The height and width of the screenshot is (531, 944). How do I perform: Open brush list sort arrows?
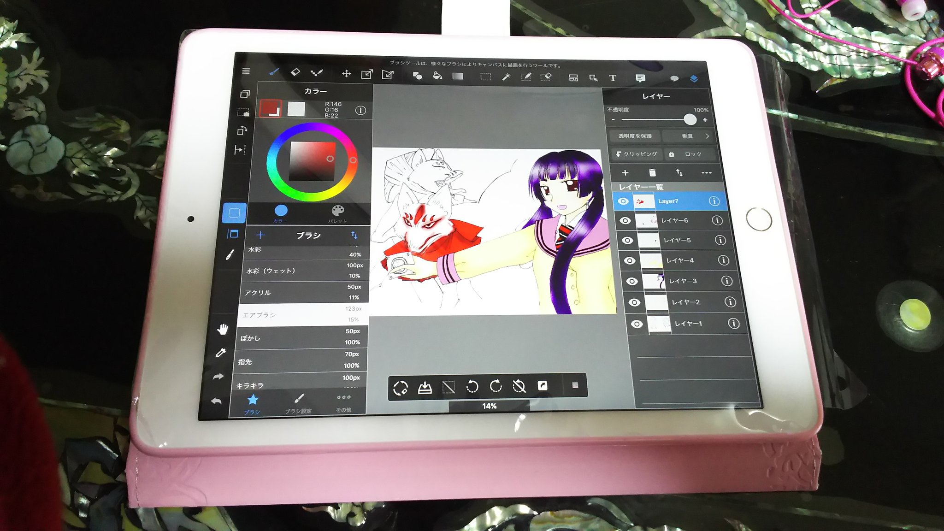pos(354,236)
